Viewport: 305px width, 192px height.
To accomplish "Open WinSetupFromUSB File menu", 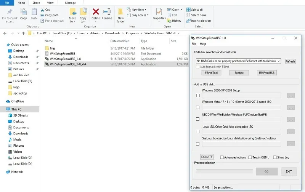I will [x=194, y=44].
